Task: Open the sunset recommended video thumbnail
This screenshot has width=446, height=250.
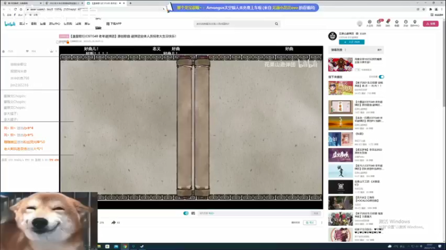Action: click(341, 123)
